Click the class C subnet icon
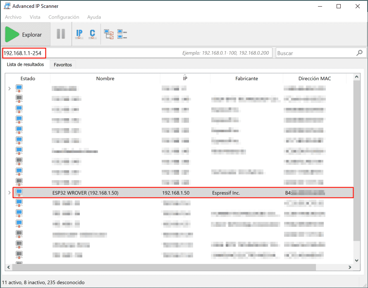Image resolution: width=368 pixels, height=288 pixels. [x=93, y=34]
